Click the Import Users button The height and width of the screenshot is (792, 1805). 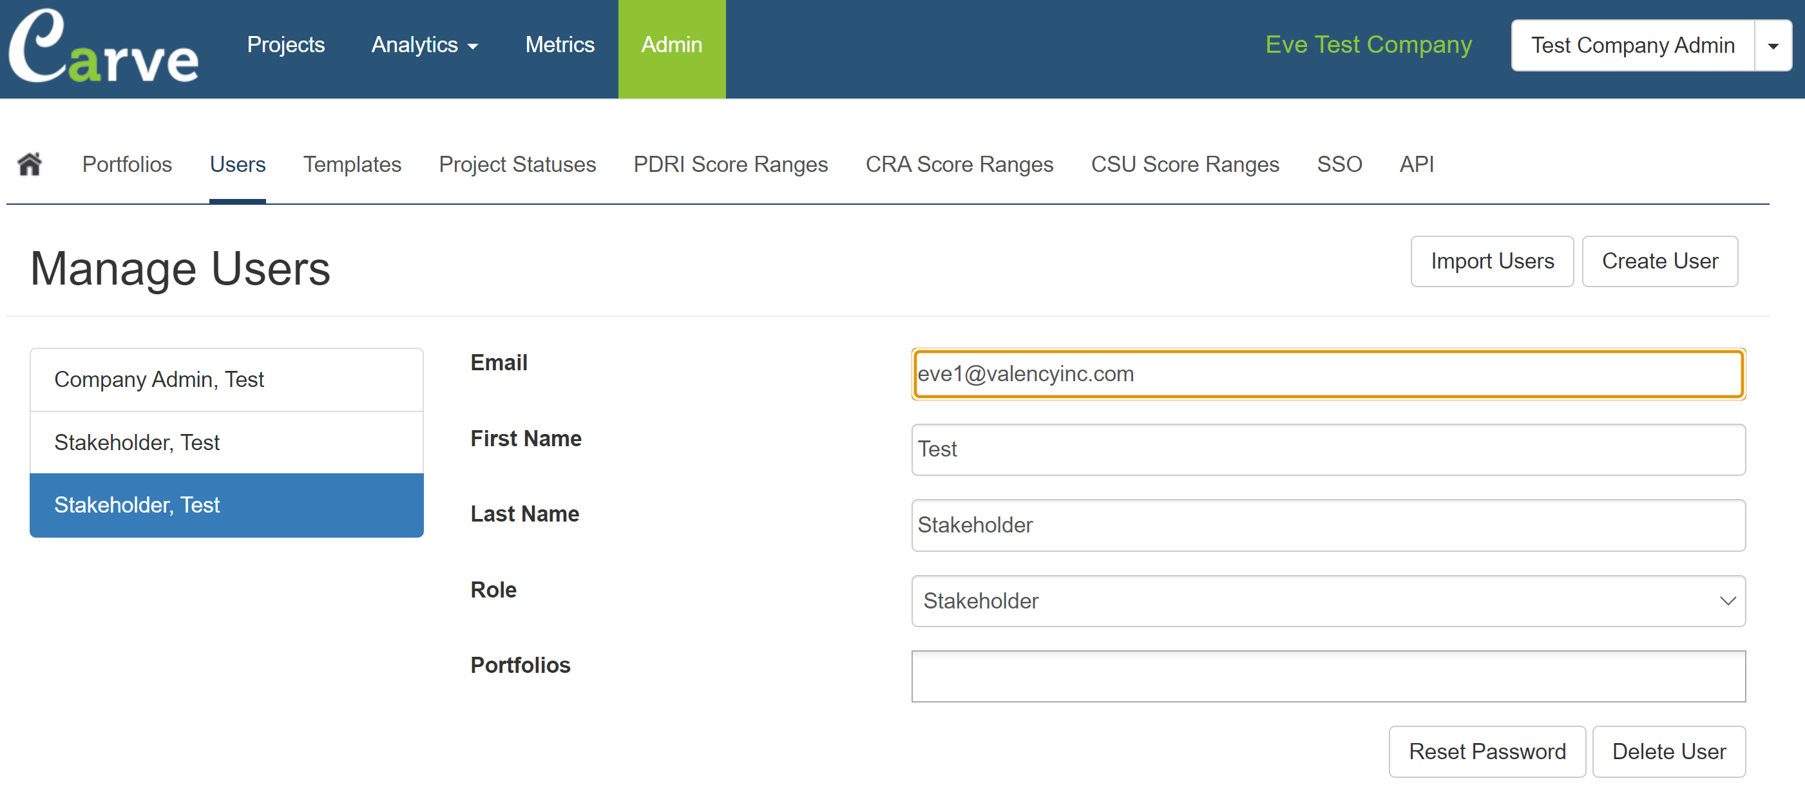pyautogui.click(x=1492, y=261)
